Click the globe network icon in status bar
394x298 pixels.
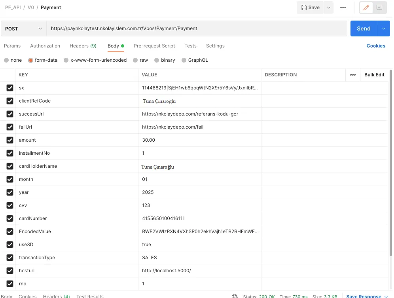[235, 296]
